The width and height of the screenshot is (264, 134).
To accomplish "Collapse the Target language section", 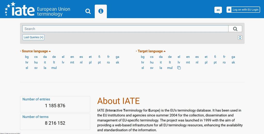I will point(152,51).
